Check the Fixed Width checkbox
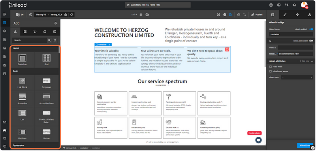Image resolution: width=316 pixels, height=151 pixels. coord(271,66)
